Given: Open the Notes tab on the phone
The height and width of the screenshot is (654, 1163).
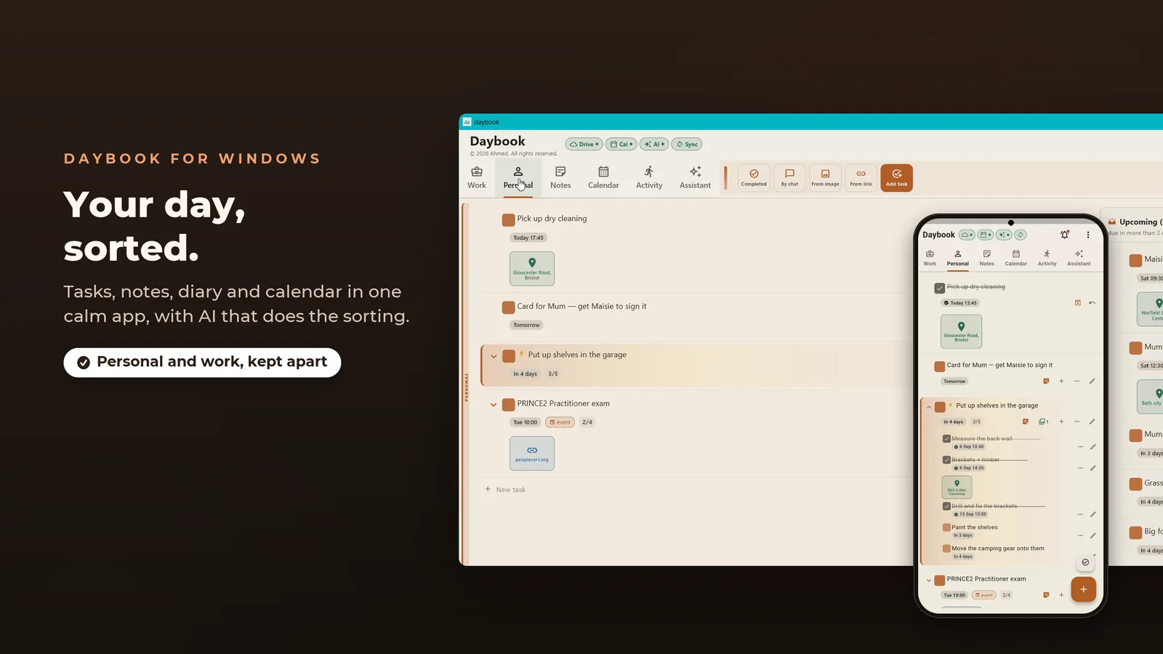Looking at the screenshot, I should 986,258.
